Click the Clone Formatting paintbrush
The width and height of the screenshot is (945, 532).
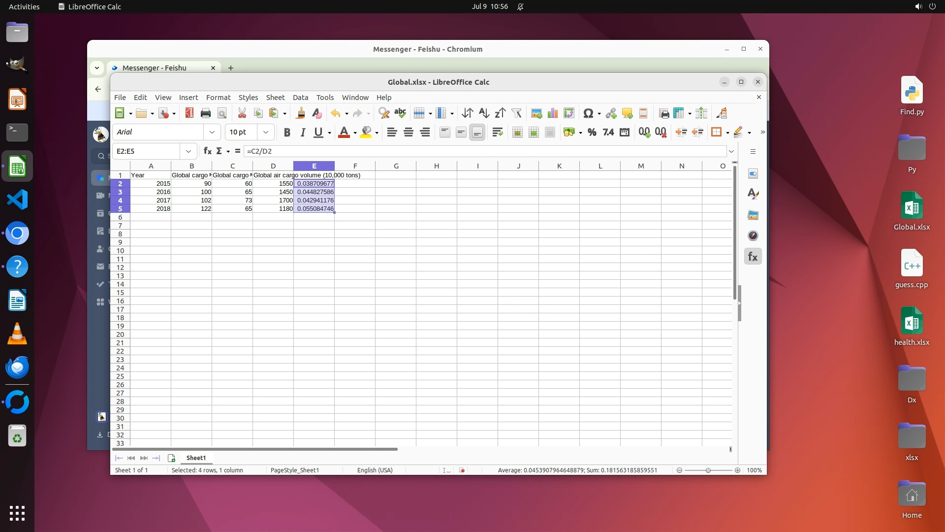click(300, 113)
